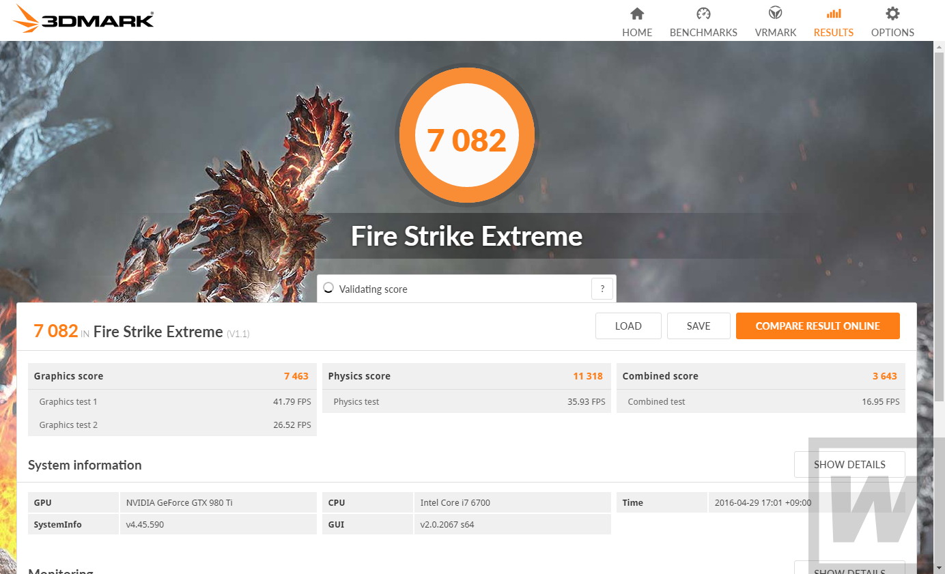Open validation help question mark button

pos(602,289)
